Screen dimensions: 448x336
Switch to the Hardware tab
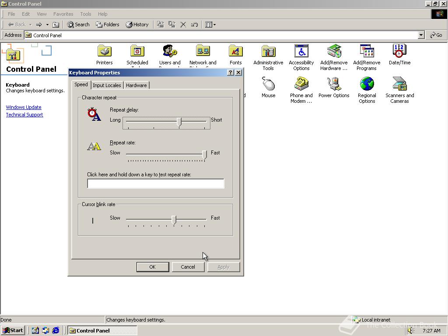coord(136,85)
